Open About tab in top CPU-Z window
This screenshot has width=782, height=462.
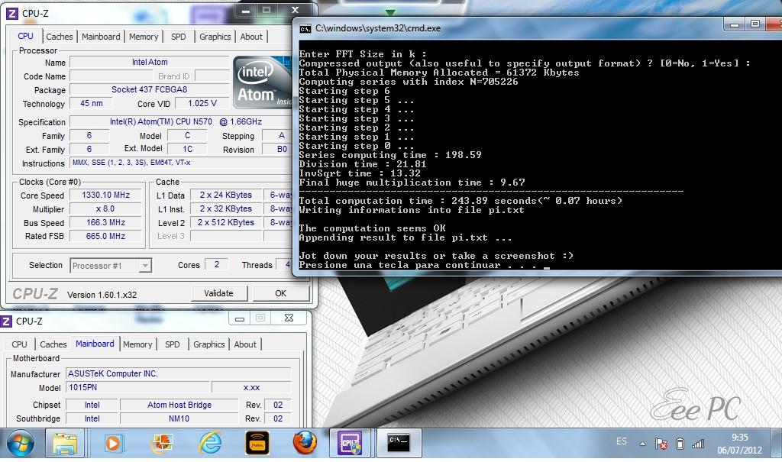pyautogui.click(x=251, y=37)
